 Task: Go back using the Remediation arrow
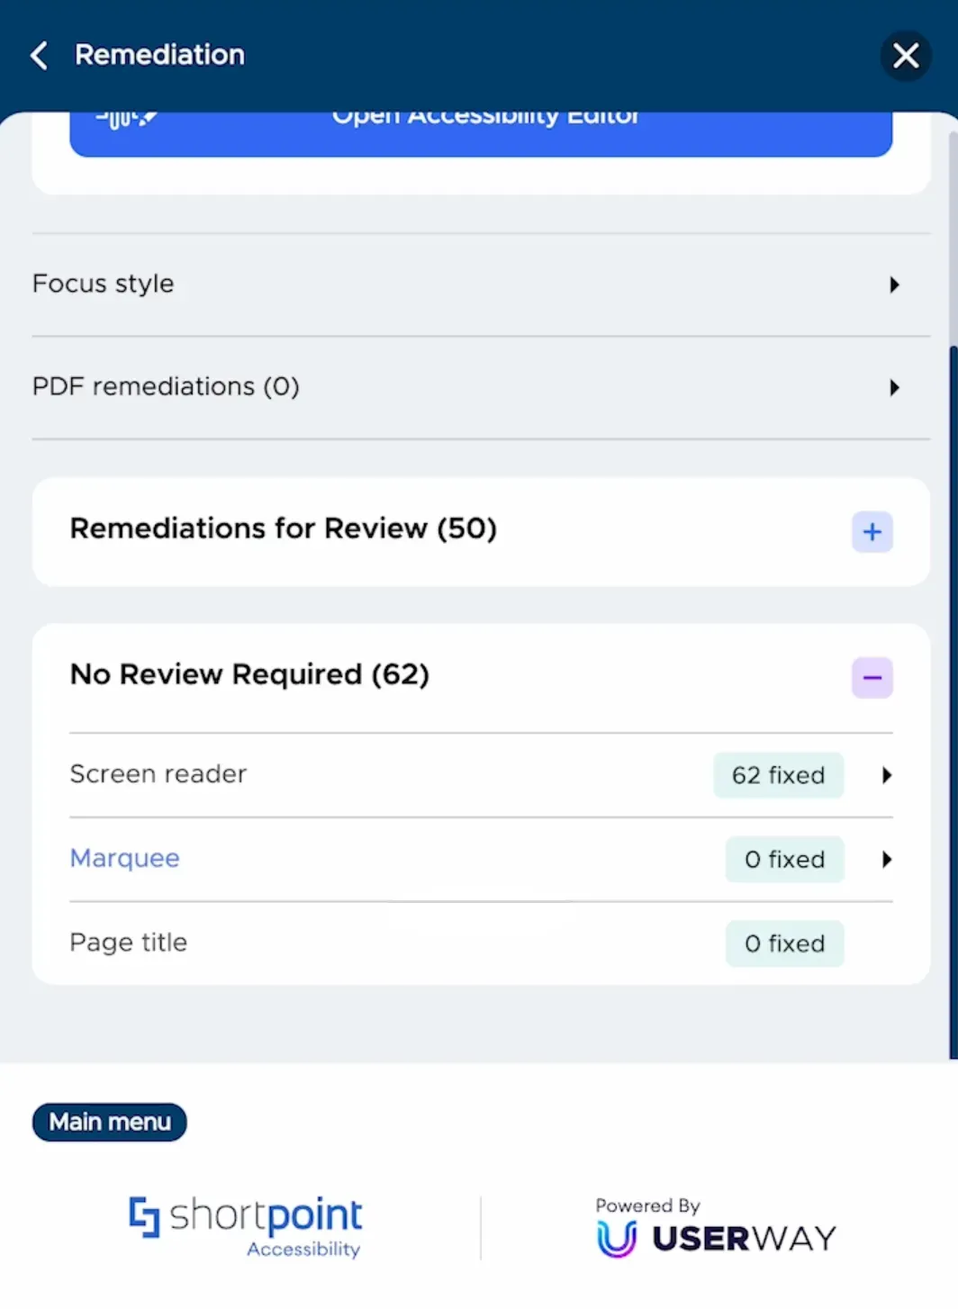click(x=39, y=55)
